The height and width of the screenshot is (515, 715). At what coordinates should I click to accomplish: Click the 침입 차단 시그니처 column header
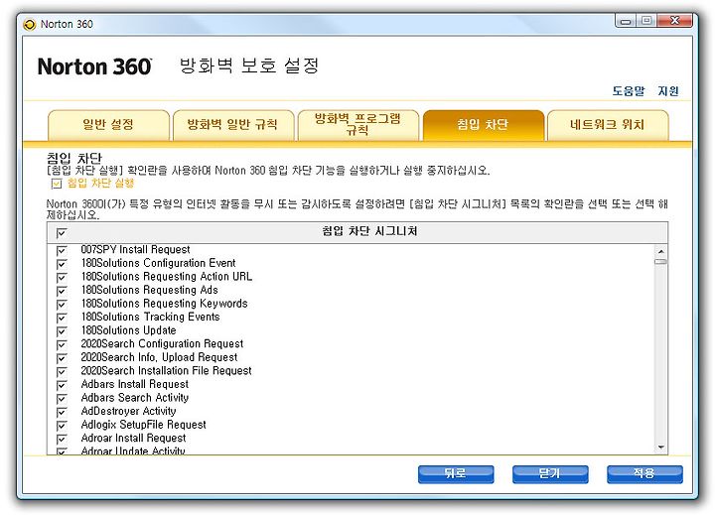369,231
